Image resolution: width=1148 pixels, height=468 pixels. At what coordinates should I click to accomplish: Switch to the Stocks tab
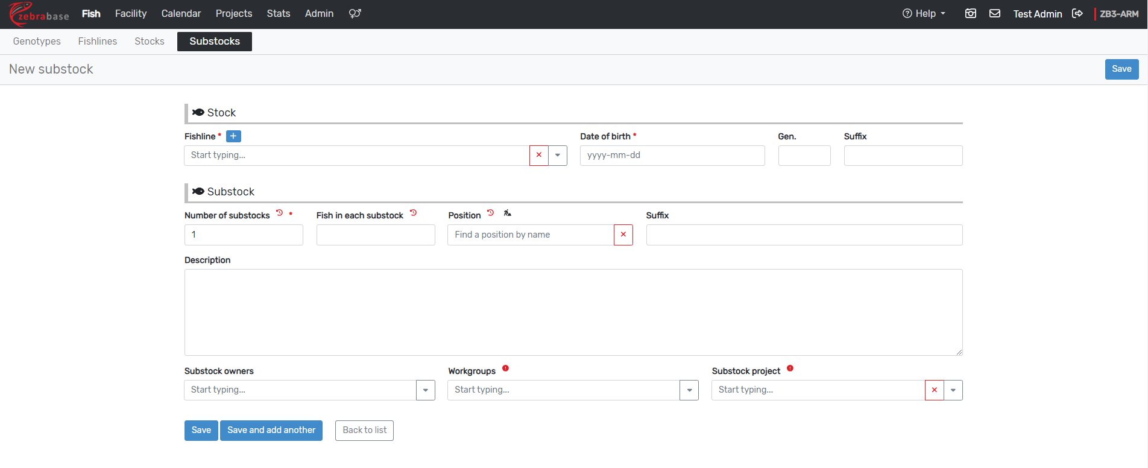coord(150,41)
